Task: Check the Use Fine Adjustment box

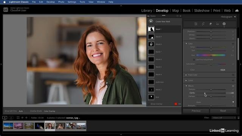Action: tap(194, 60)
